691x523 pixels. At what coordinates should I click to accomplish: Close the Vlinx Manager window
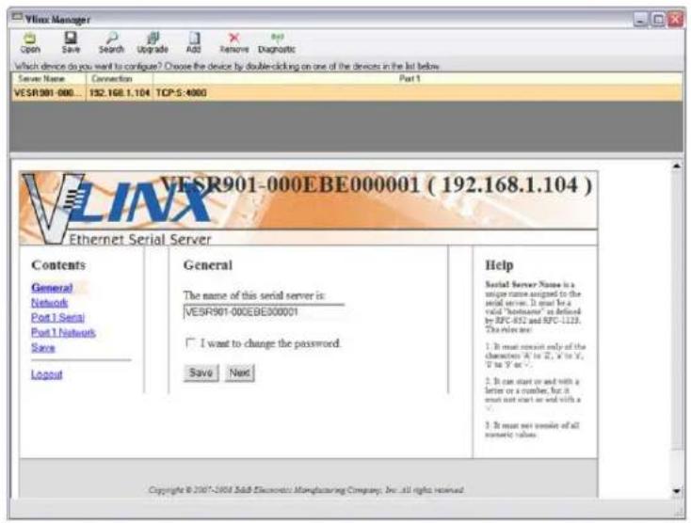coord(675,20)
